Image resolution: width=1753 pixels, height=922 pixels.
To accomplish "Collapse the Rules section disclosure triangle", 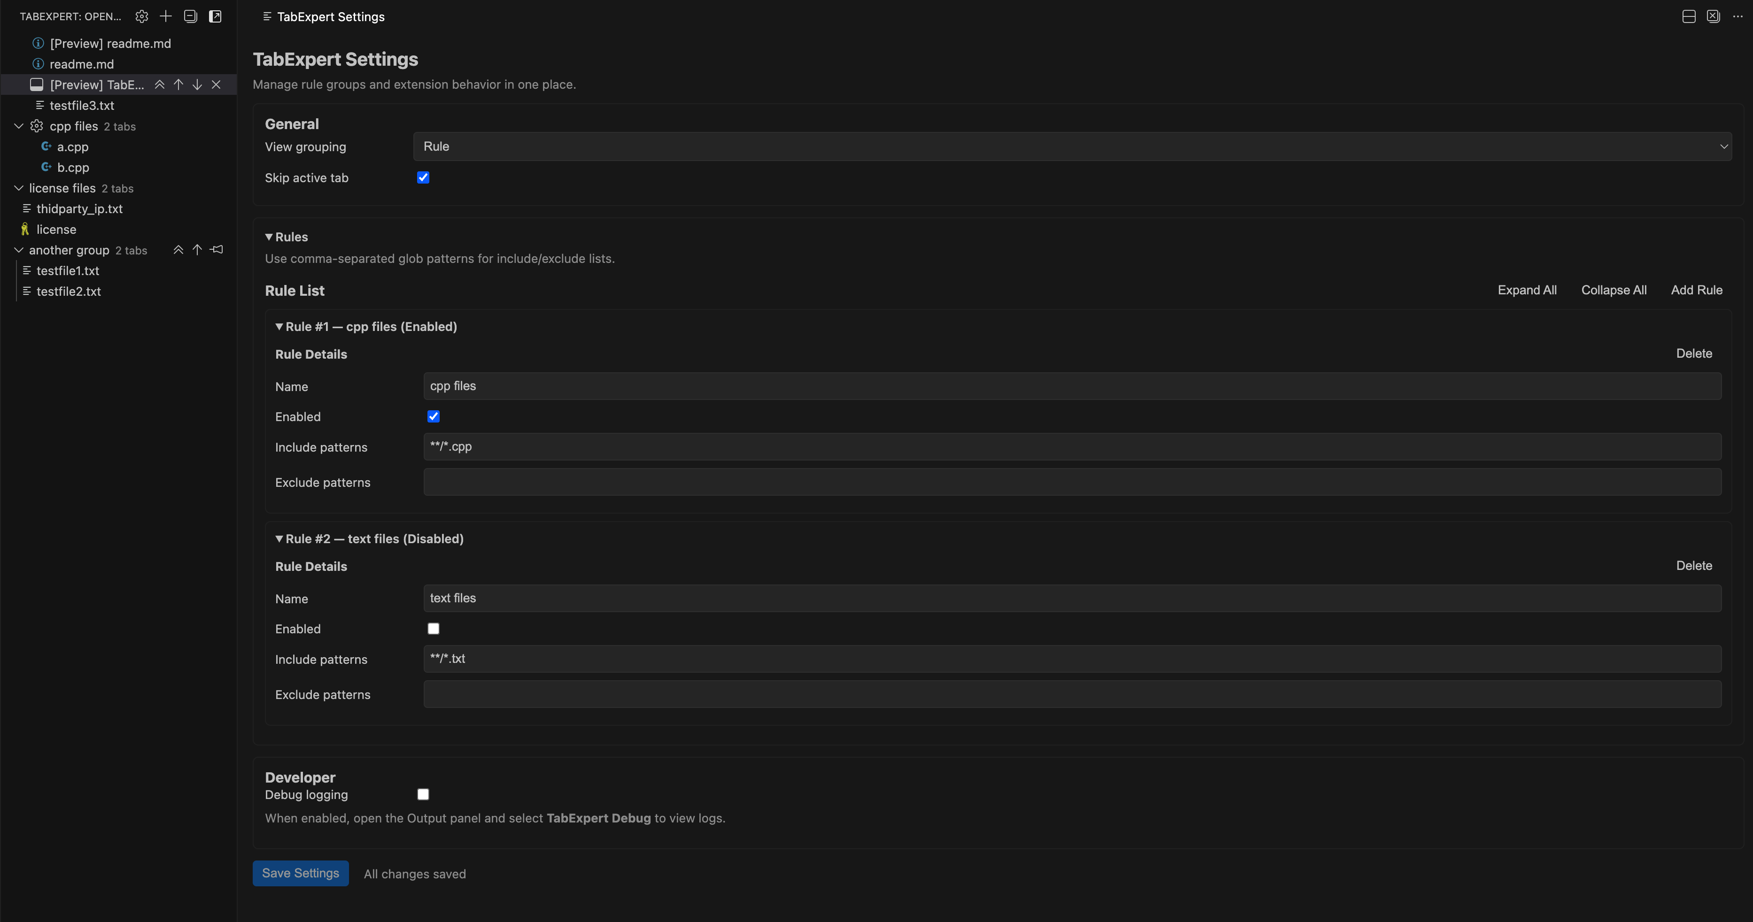I will 270,237.
